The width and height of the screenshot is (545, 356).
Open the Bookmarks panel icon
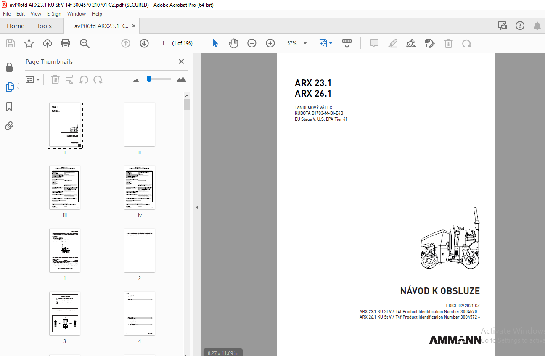coord(9,107)
